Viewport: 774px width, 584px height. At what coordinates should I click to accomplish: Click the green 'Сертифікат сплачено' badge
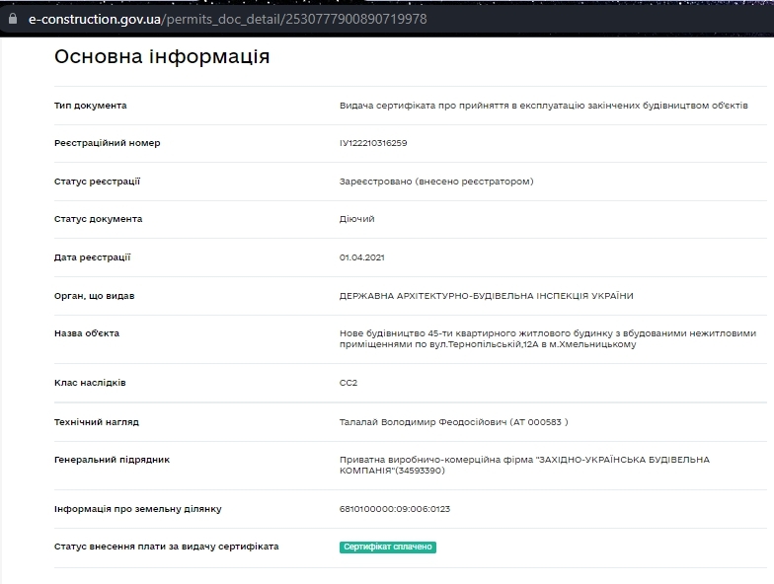click(387, 547)
